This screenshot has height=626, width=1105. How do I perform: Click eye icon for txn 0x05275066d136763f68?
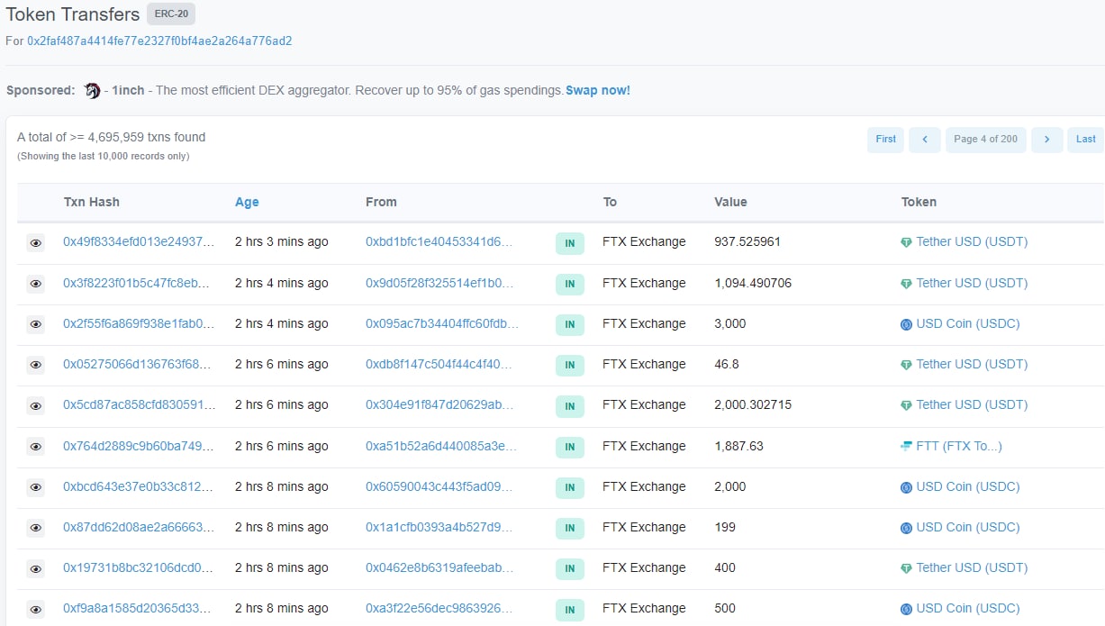pos(35,365)
